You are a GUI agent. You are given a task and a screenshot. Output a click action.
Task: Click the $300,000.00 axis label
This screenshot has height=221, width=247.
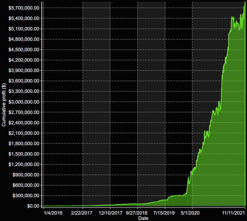26,196
